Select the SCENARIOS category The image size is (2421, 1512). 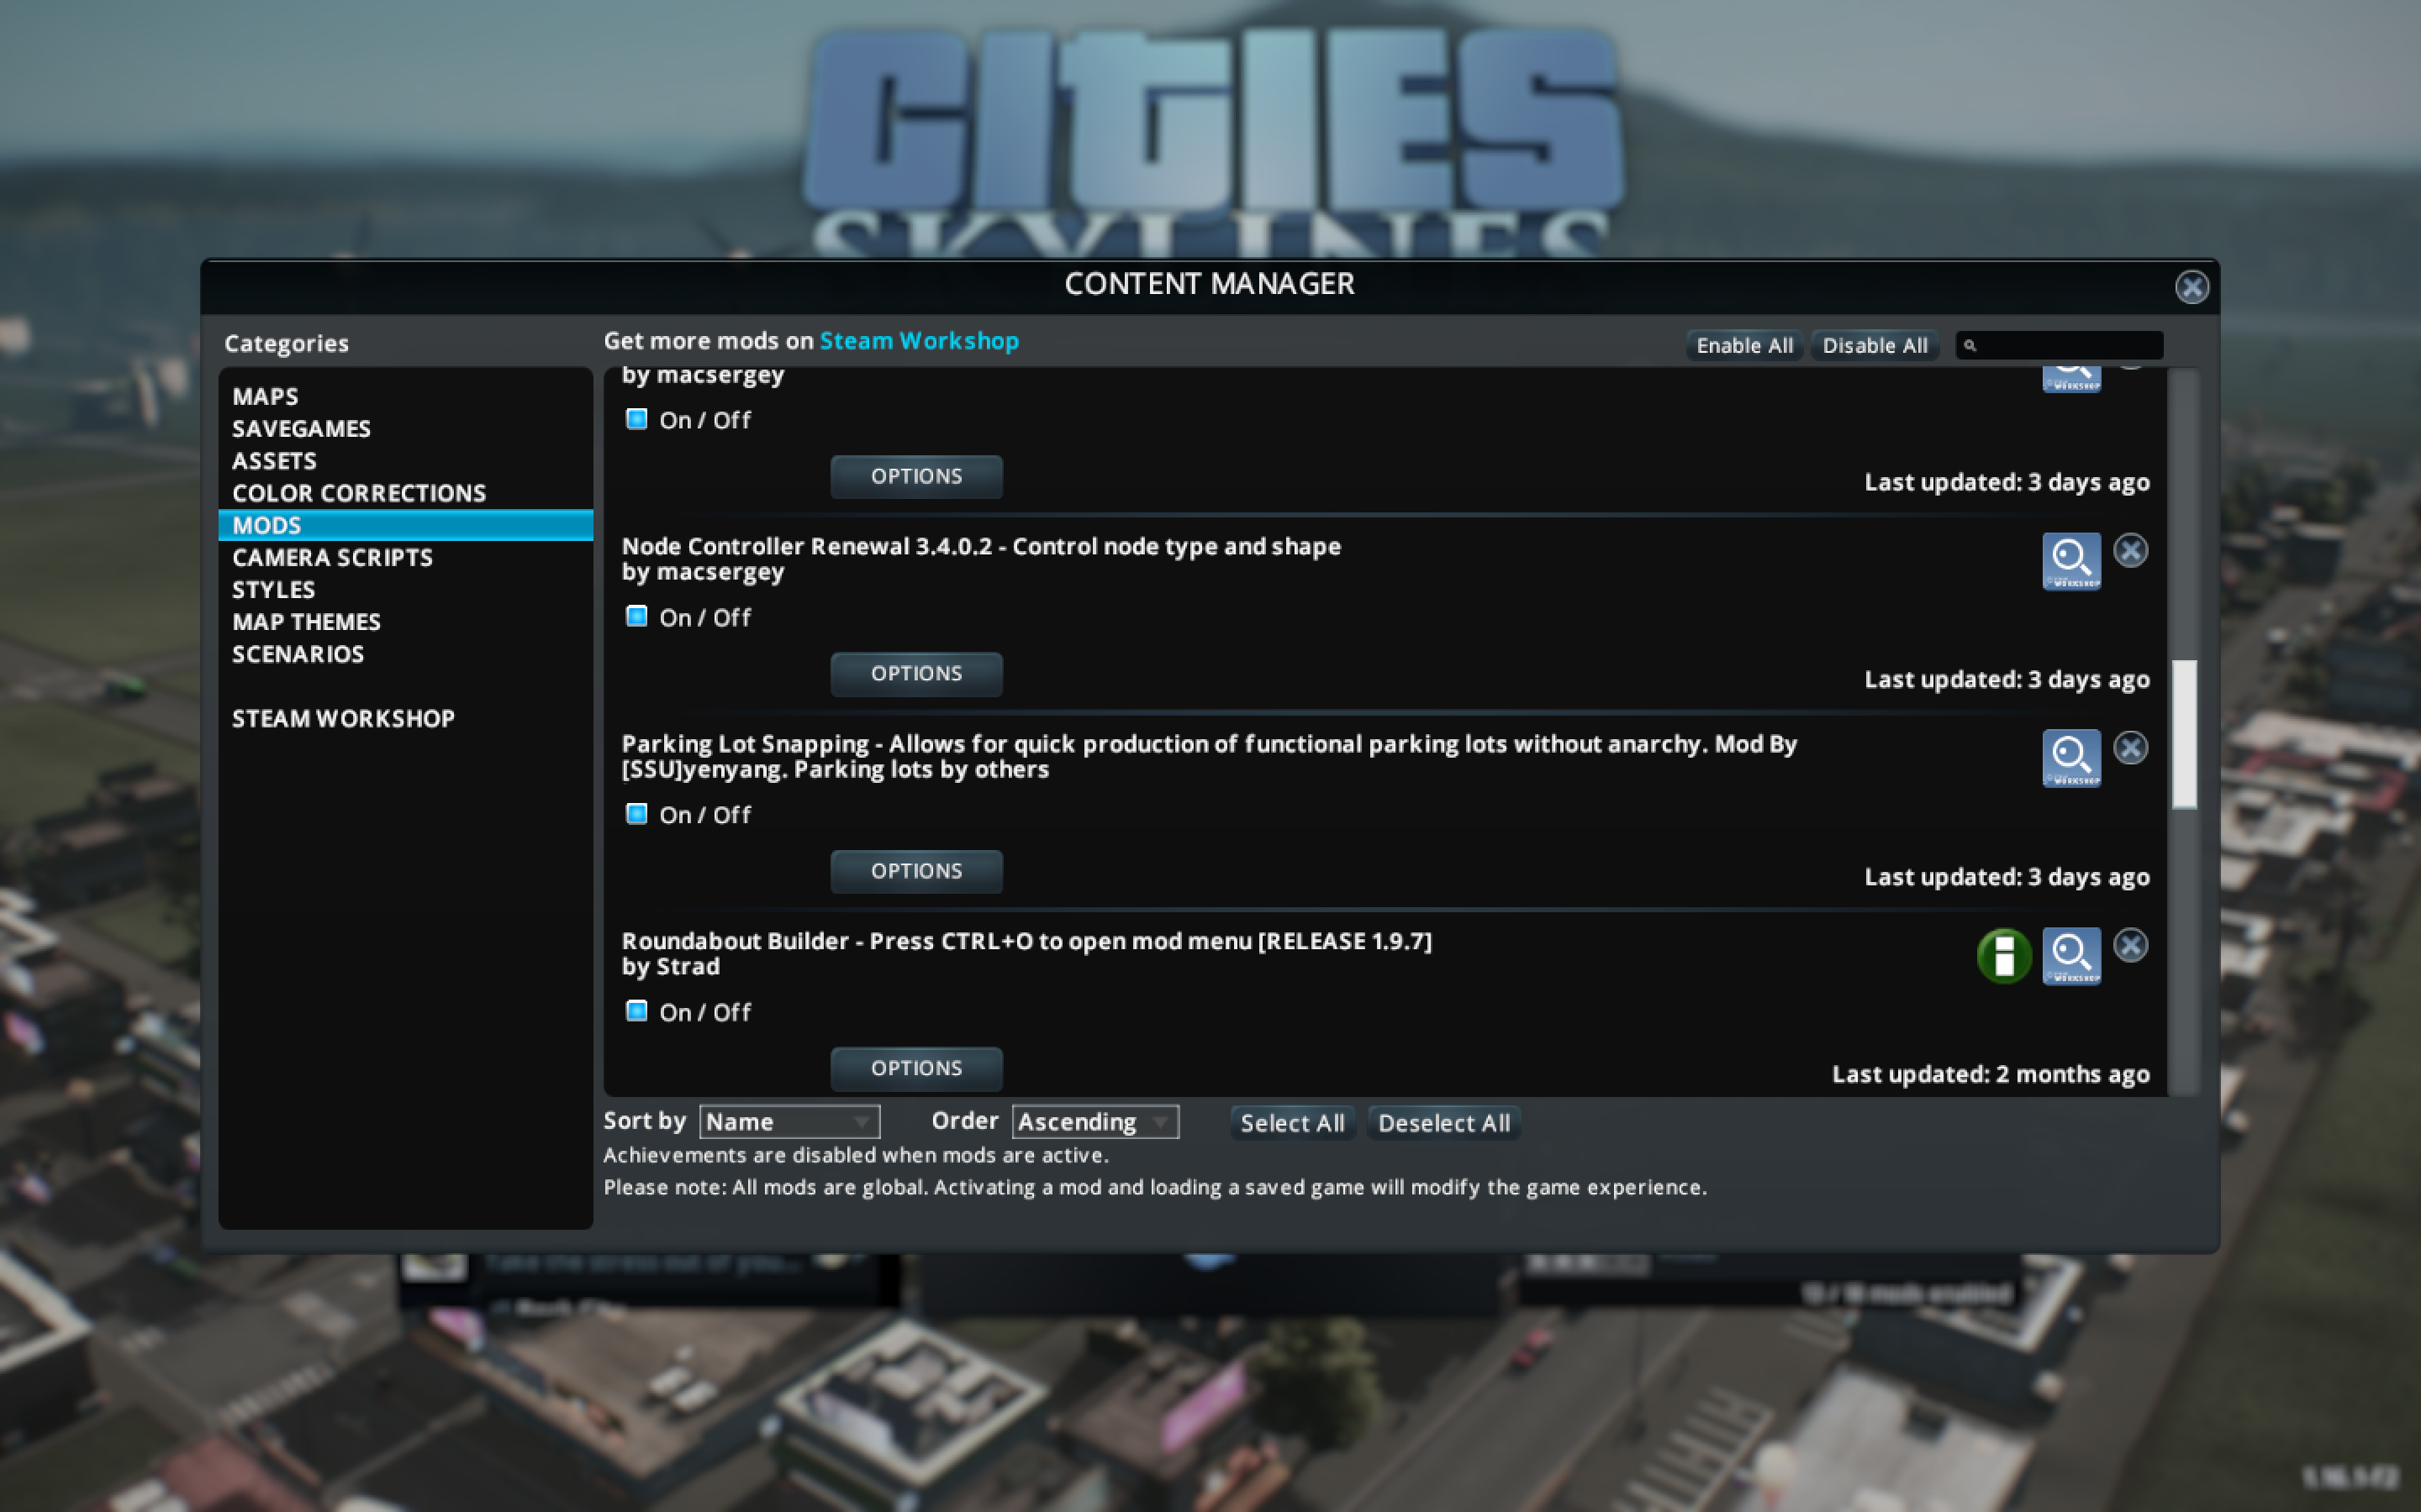[405, 654]
